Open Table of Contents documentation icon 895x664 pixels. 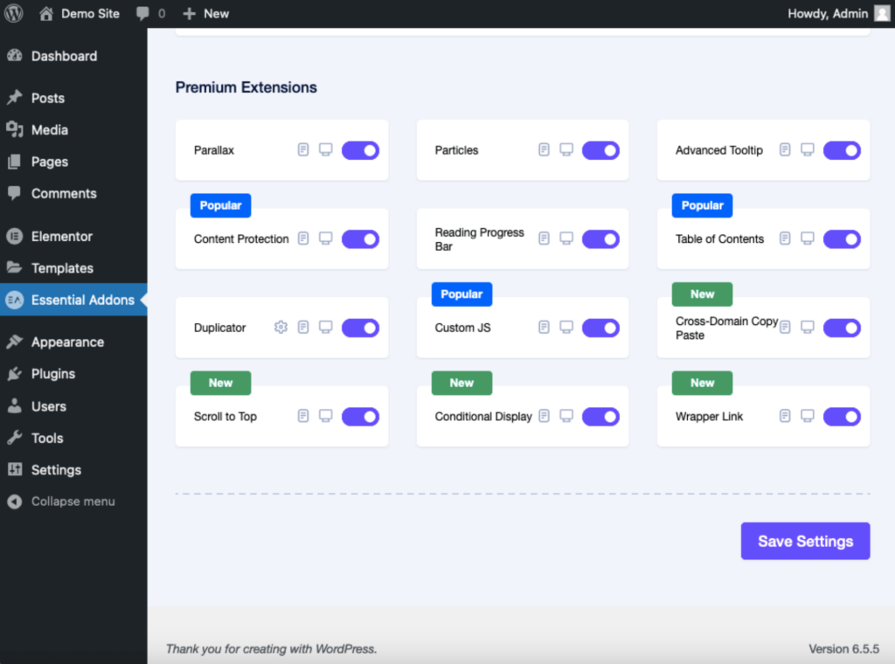coord(785,239)
